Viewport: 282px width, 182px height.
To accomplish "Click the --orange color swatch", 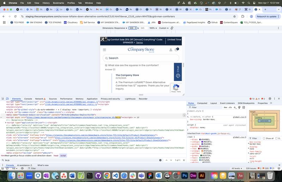I will (x=202, y=151).
